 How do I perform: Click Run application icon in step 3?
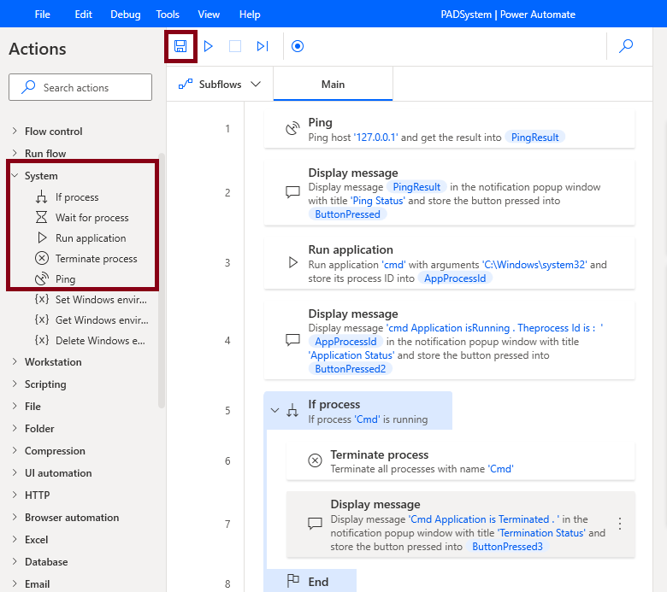[292, 262]
